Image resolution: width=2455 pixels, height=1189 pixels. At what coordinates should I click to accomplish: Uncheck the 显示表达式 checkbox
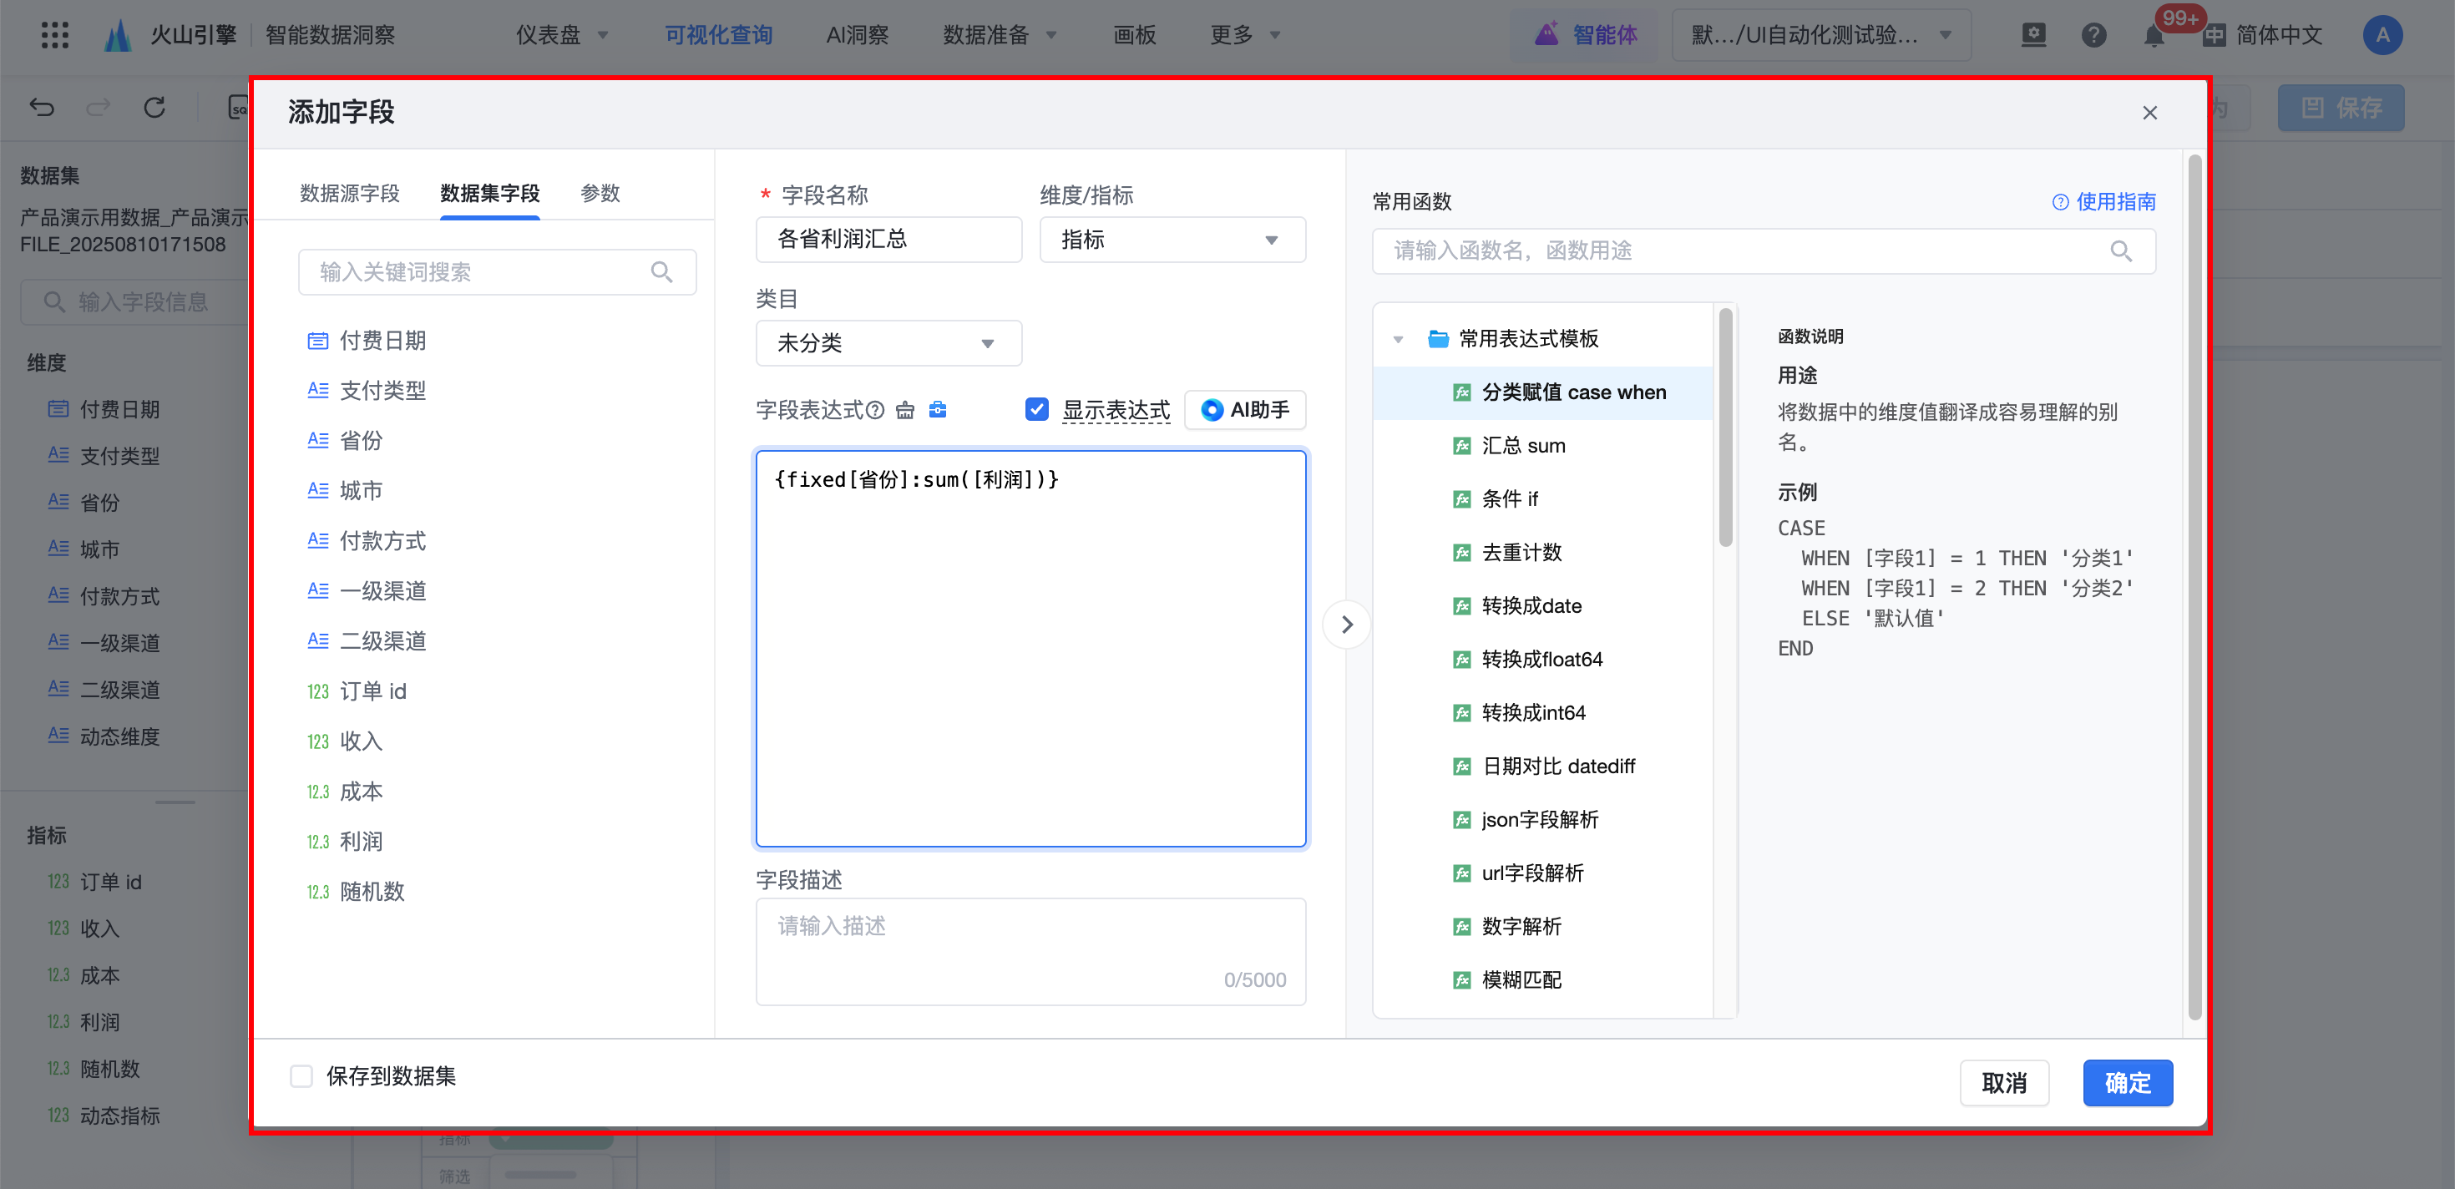click(x=1036, y=410)
